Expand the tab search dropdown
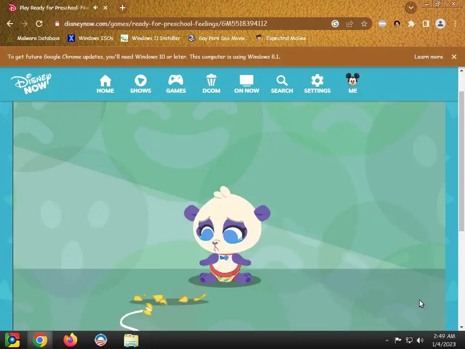 pos(411,7)
